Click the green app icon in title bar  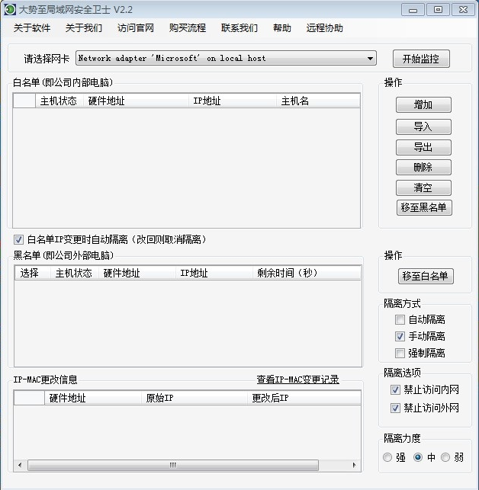pyautogui.click(x=9, y=9)
